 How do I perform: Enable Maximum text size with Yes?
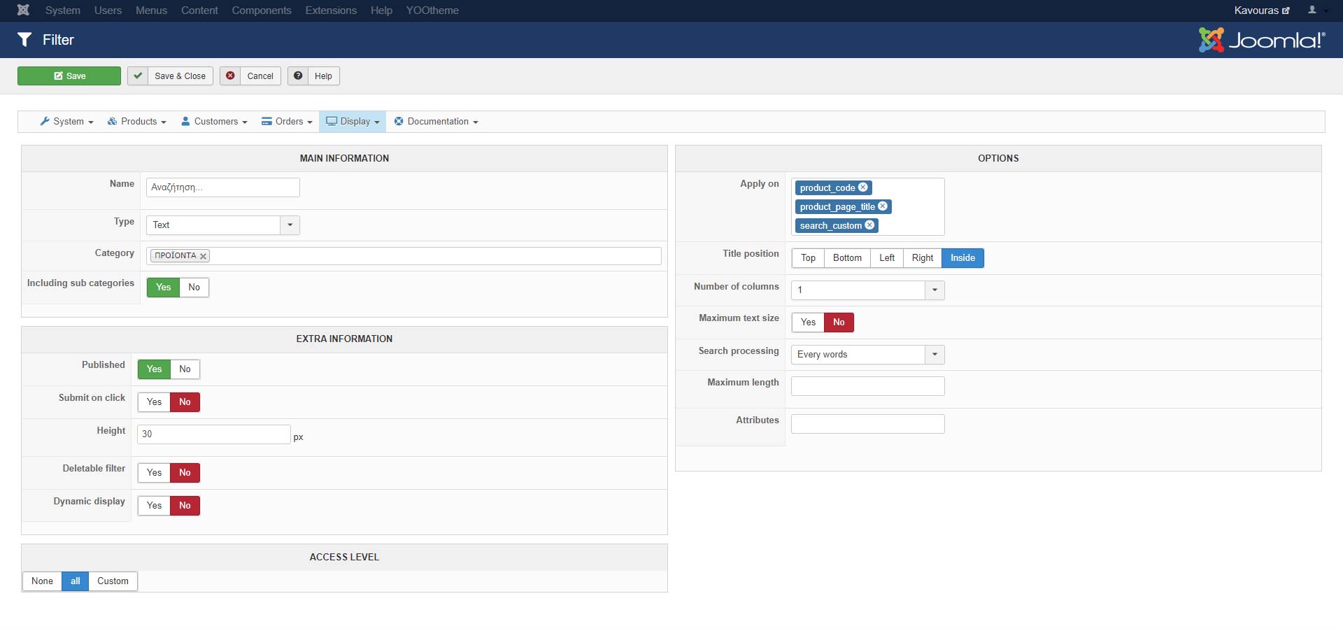808,322
